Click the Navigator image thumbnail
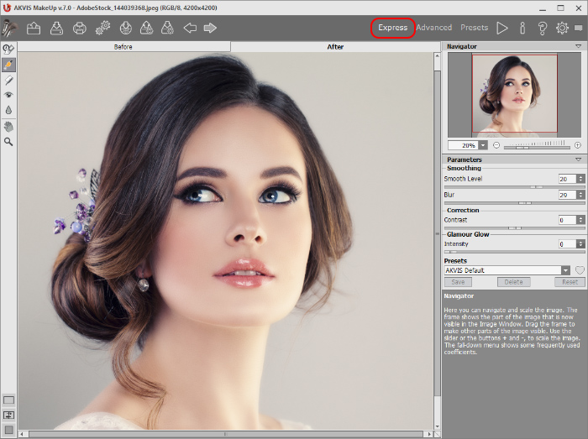This screenshot has width=588, height=439. point(514,94)
